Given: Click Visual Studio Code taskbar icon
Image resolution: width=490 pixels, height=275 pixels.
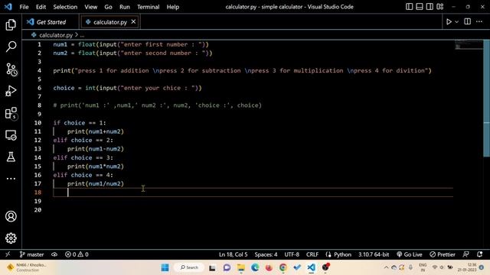Looking at the screenshot, I should pyautogui.click(x=311, y=267).
